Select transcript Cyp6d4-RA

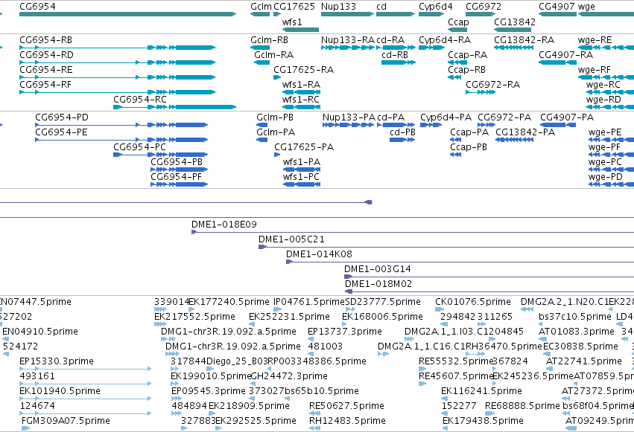click(431, 48)
